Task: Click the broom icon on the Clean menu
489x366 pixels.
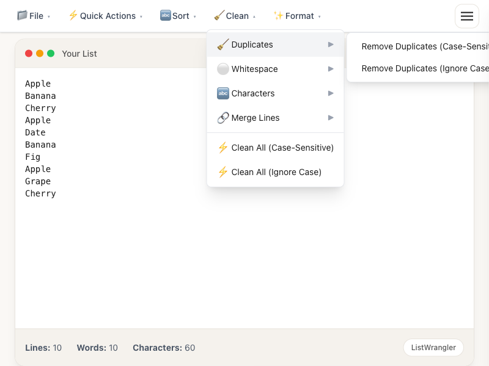Action: click(218, 16)
